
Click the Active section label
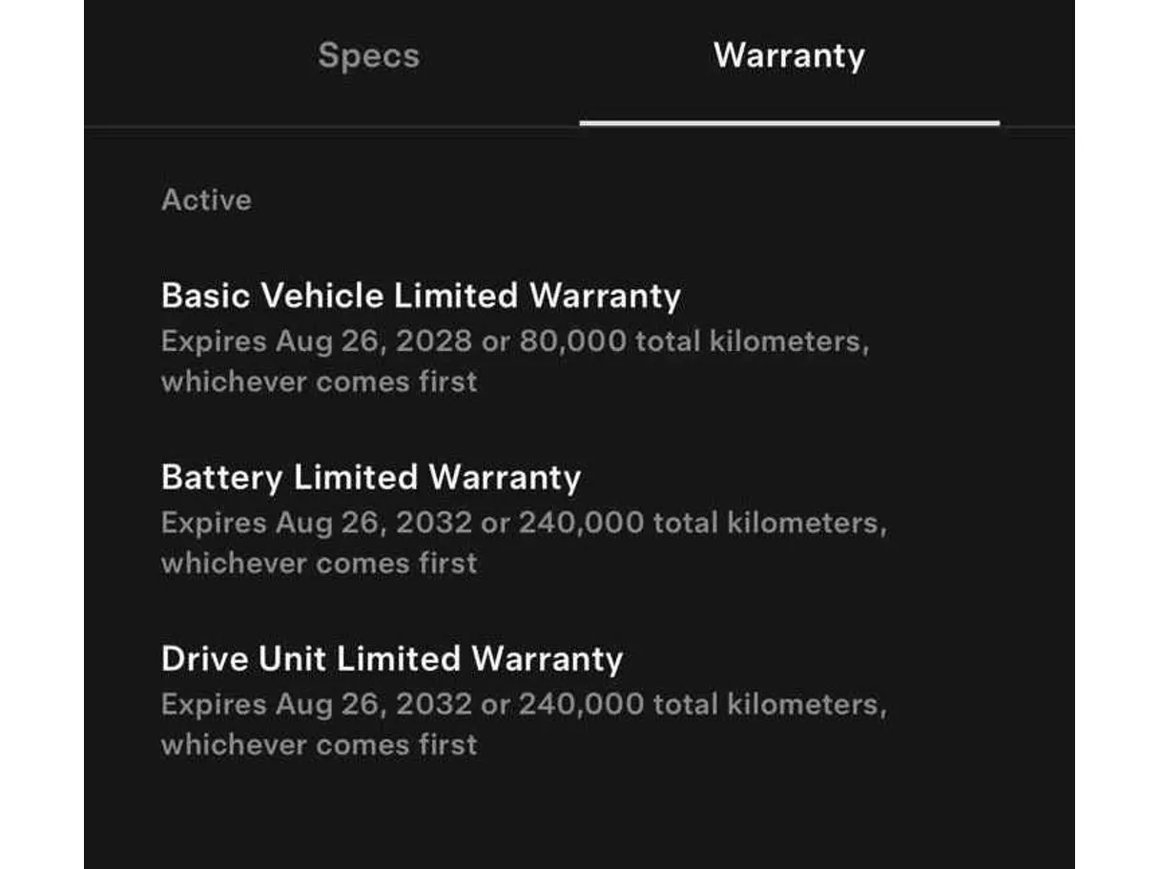(206, 200)
